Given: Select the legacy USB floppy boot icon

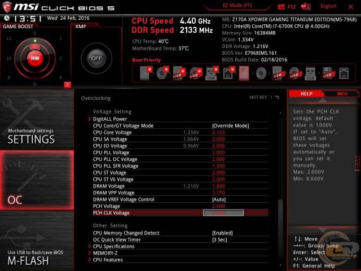Looking at the screenshot, I should click(x=327, y=73).
